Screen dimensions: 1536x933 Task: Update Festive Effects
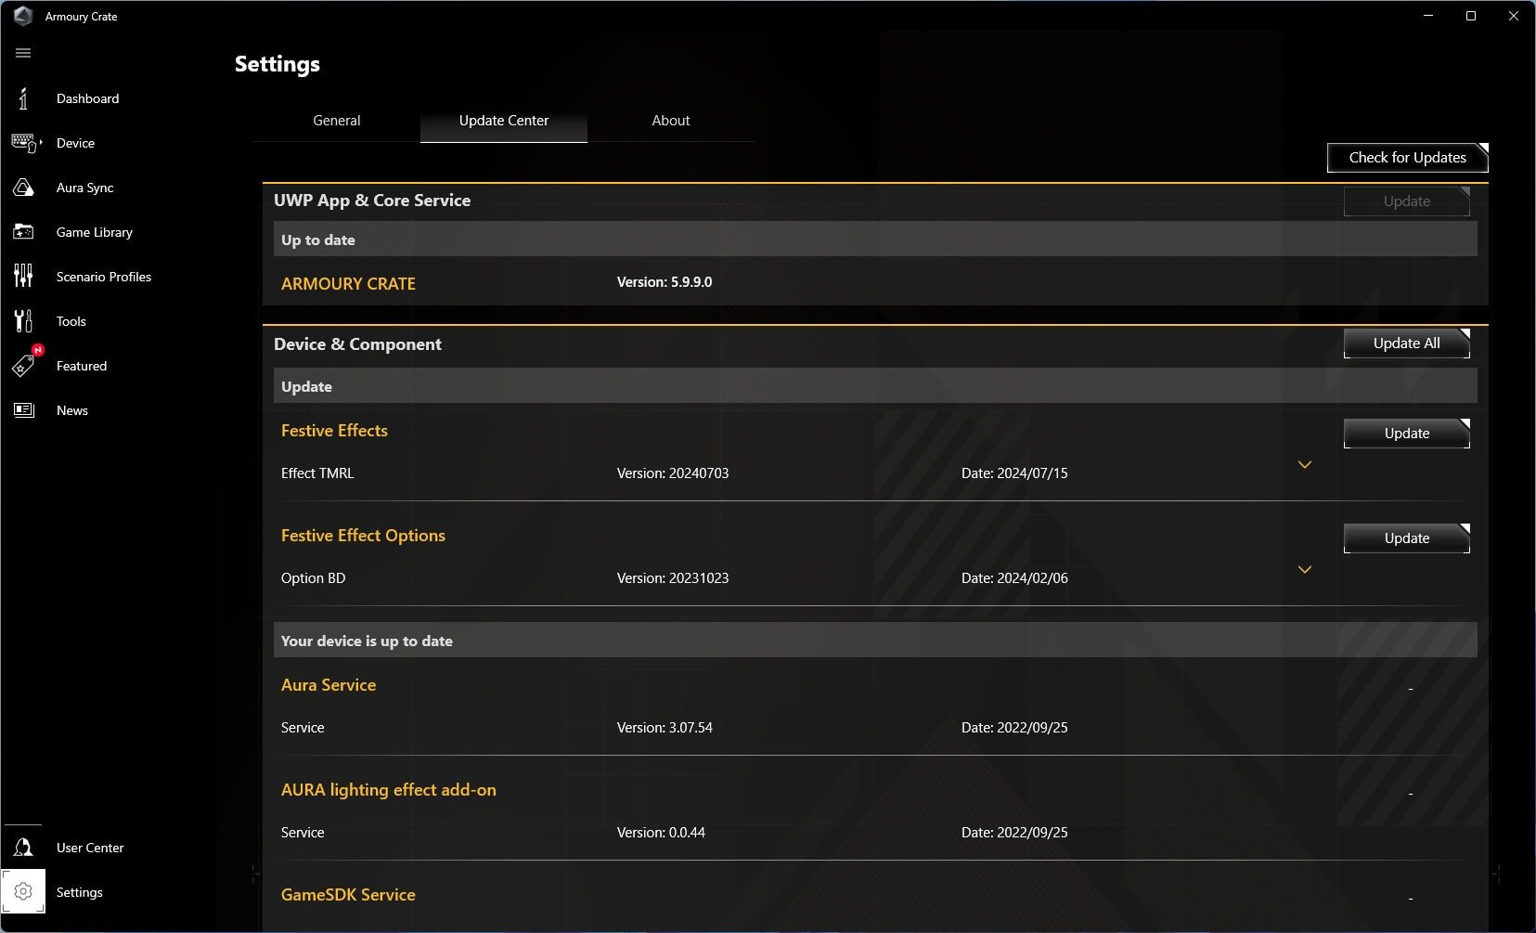pos(1407,434)
